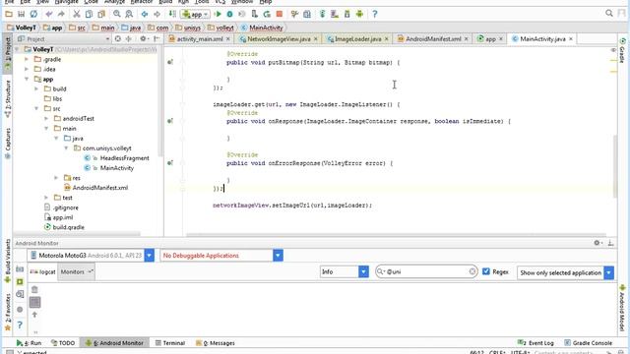Open the Event Log

click(x=535, y=343)
